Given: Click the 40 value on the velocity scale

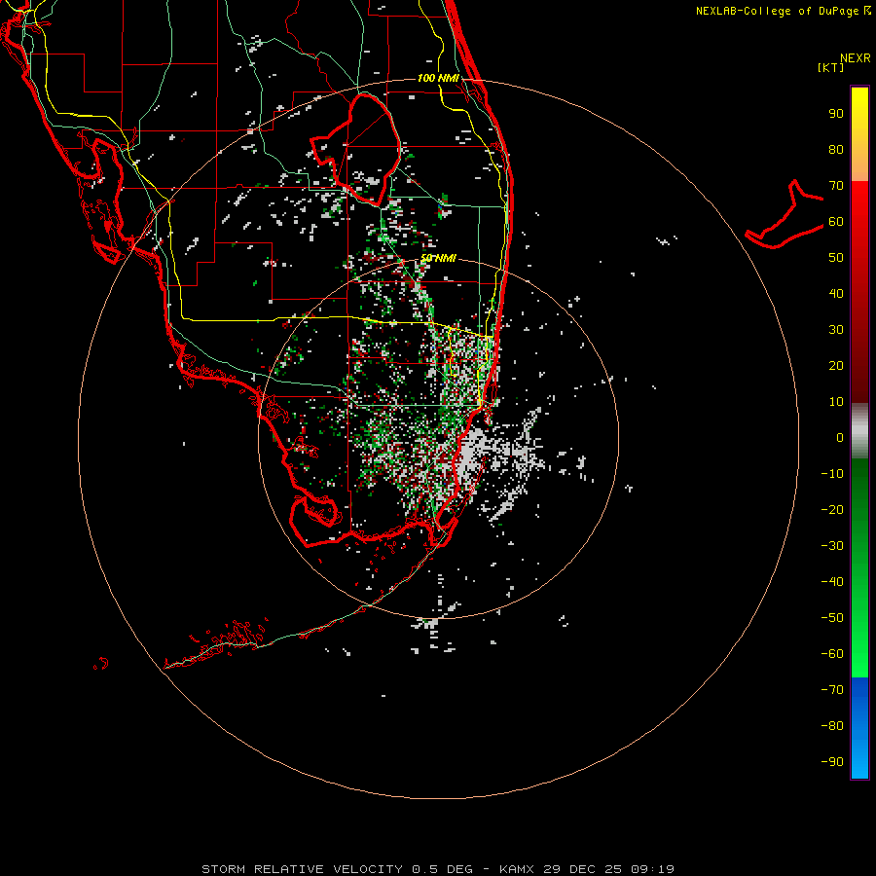Looking at the screenshot, I should click(836, 293).
